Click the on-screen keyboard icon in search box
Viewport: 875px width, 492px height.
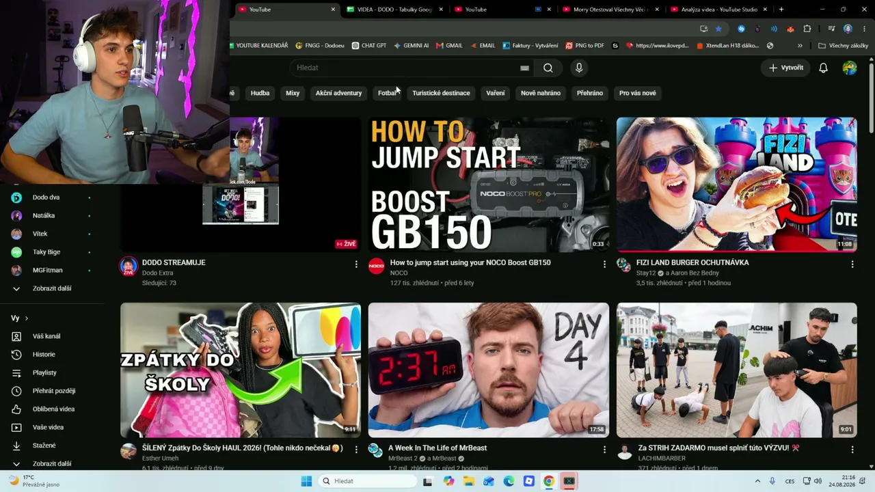point(524,68)
